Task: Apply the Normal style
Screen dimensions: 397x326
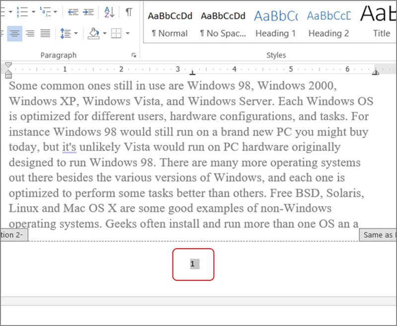Action: point(170,24)
